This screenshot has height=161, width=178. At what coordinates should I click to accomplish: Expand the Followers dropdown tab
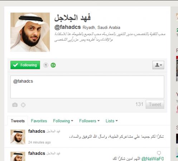[90, 121]
